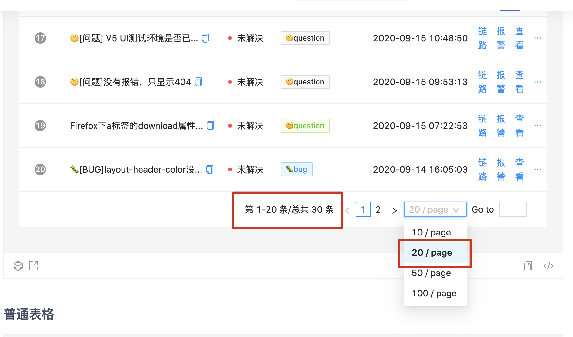Navigate to page 2
Image resolution: width=573 pixels, height=337 pixels.
pyautogui.click(x=378, y=209)
